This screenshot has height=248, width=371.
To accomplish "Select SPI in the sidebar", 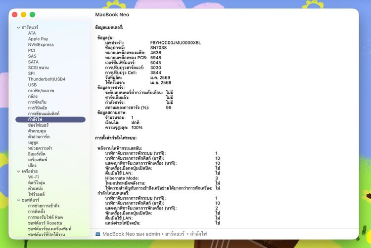I will click(x=31, y=73).
